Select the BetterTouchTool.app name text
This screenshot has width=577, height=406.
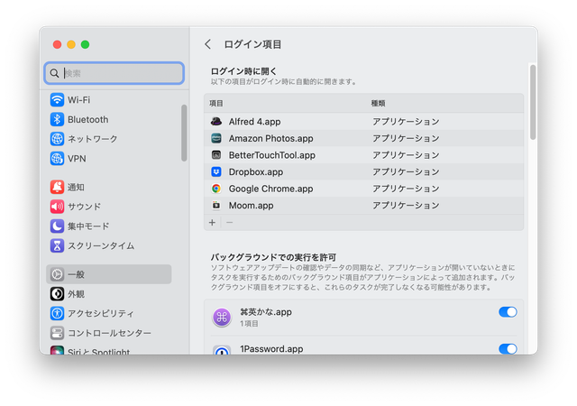[x=272, y=155]
